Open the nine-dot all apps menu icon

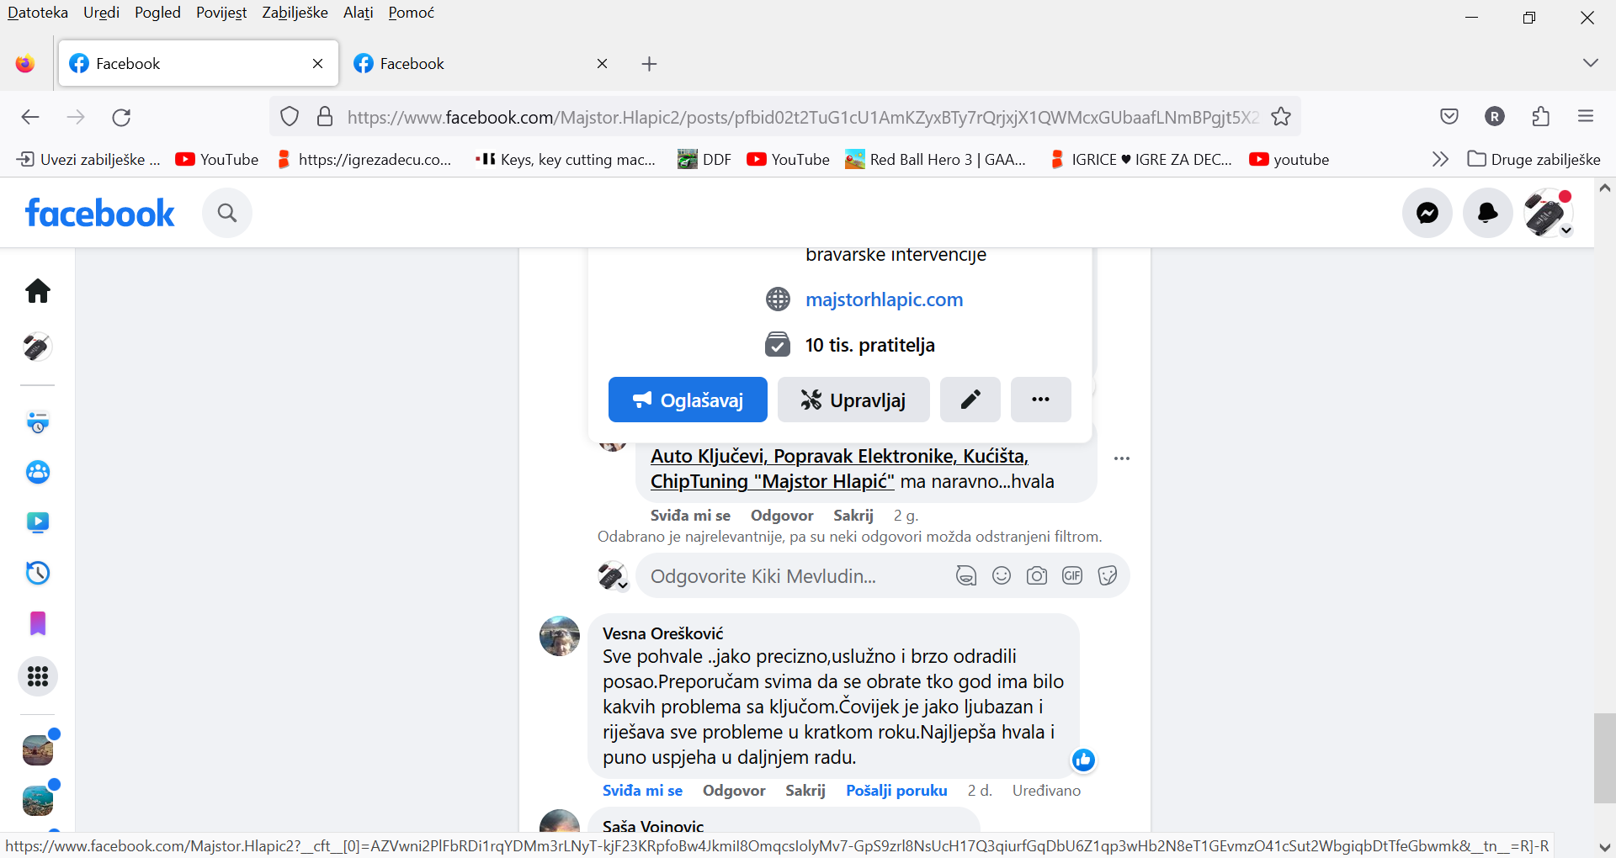click(38, 676)
